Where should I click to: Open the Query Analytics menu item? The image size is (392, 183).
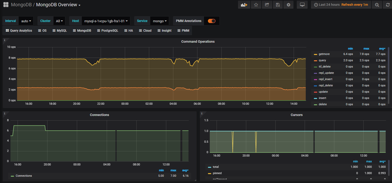point(19,31)
